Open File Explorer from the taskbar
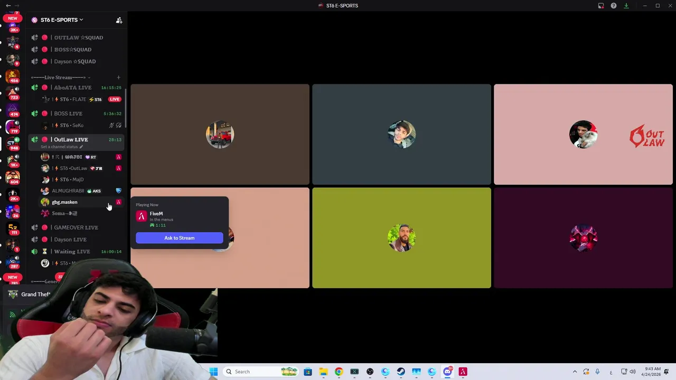Viewport: 676px width, 380px height. 323,372
